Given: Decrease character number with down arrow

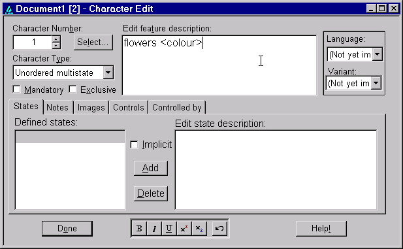Looking at the screenshot, I should [x=56, y=46].
